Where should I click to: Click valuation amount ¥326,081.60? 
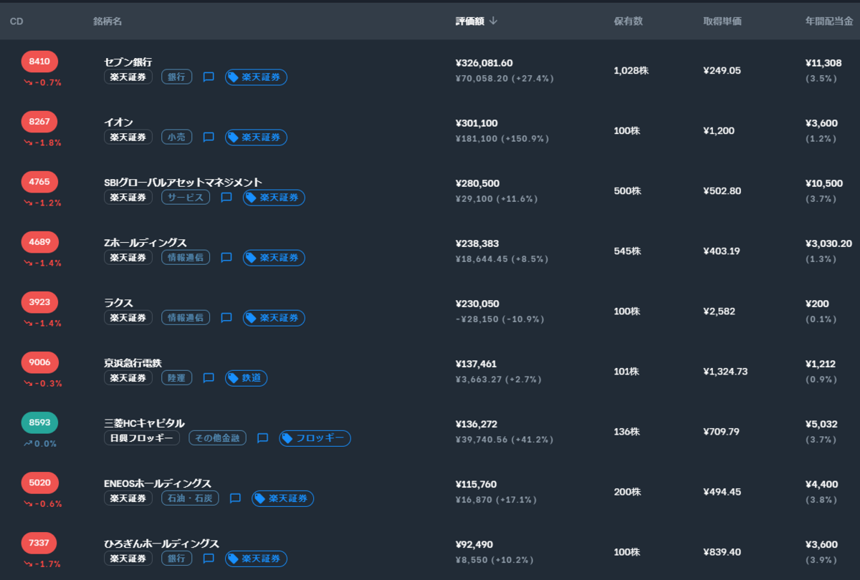[484, 63]
